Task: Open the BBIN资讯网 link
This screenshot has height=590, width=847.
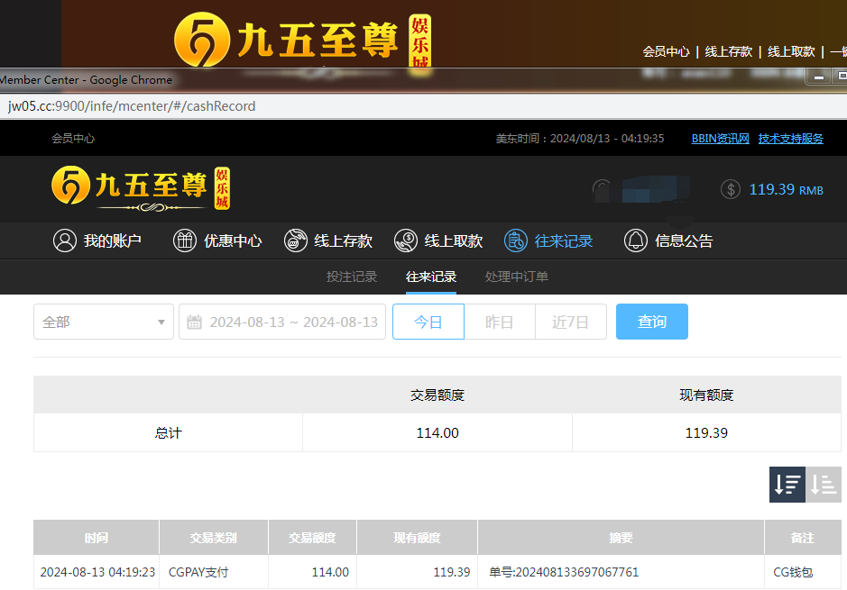Action: coord(720,139)
